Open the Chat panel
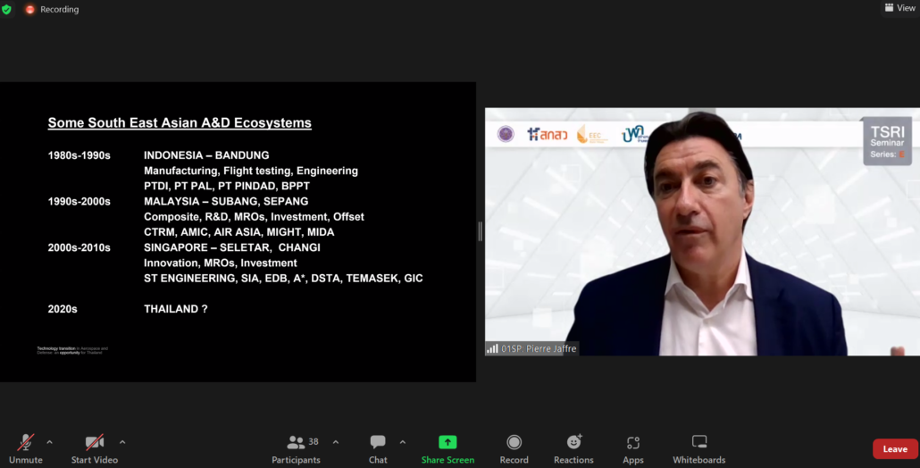 (378, 443)
